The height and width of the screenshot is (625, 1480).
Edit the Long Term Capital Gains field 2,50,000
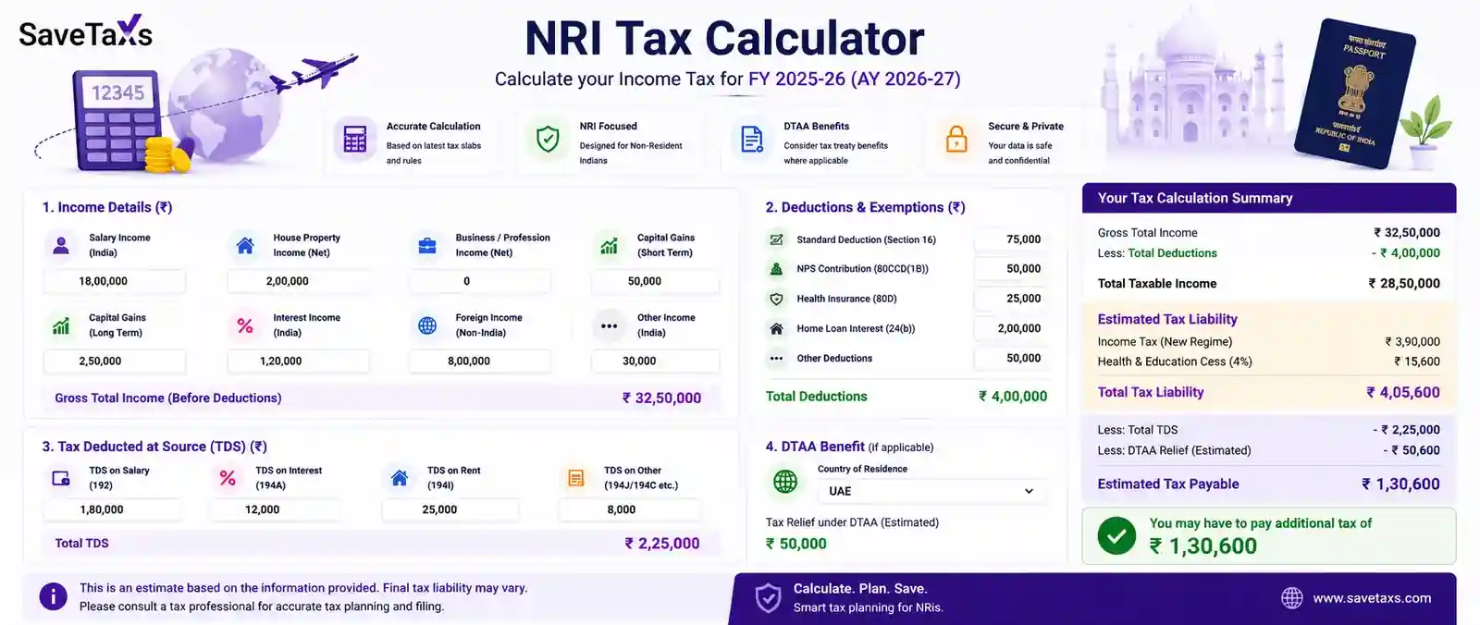point(115,362)
